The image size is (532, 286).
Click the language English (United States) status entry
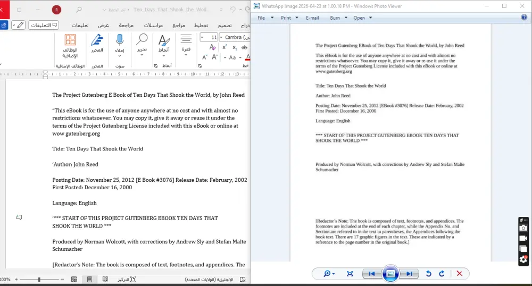coord(209,280)
